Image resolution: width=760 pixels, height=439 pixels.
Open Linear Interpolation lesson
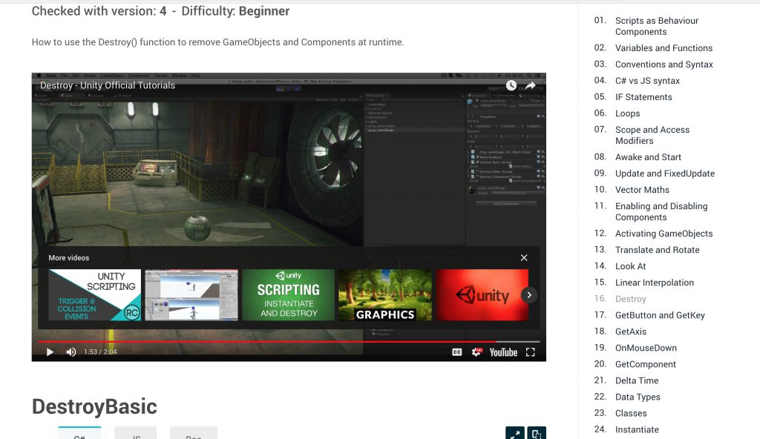[x=655, y=283]
